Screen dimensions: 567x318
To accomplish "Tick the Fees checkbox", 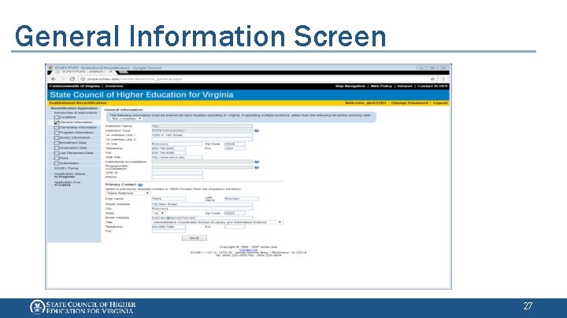I will point(57,159).
